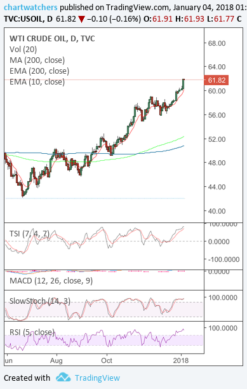Click the MACD (12, 26, close, 9) label
The width and height of the screenshot is (247, 389).
coord(51,280)
